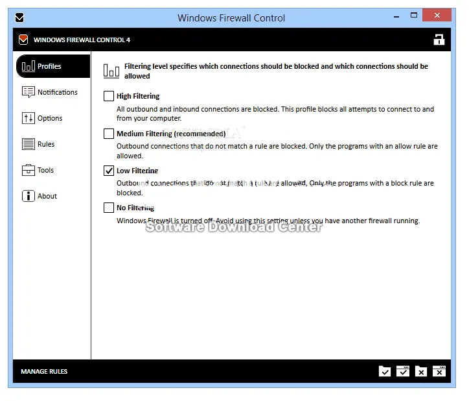Open the Rules tab label

[x=46, y=144]
